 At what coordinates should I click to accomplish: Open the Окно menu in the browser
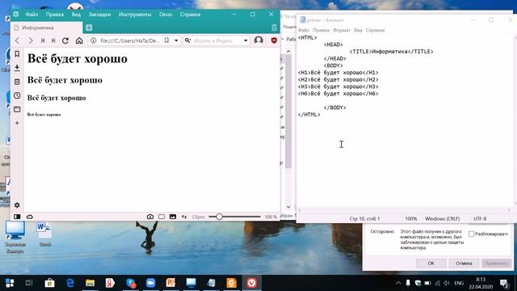(166, 15)
